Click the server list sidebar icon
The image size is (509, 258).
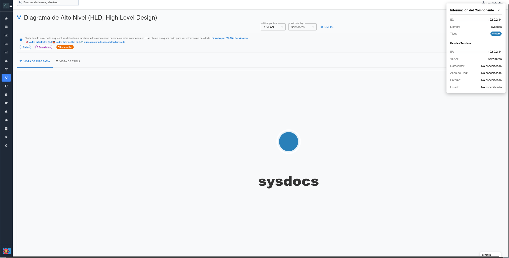pyautogui.click(x=6, y=27)
